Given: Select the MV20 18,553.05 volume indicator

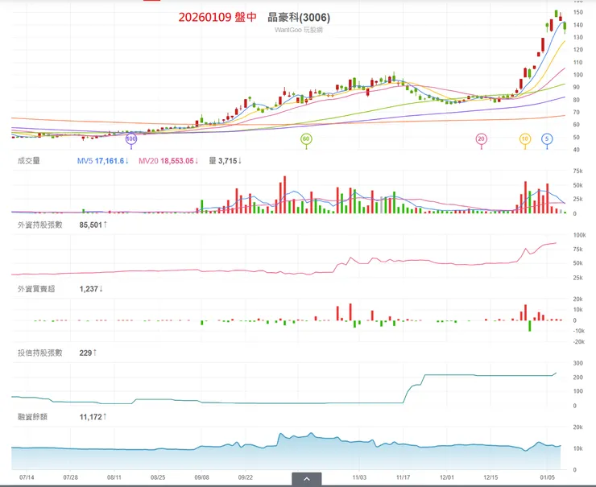Looking at the screenshot, I should (x=168, y=161).
